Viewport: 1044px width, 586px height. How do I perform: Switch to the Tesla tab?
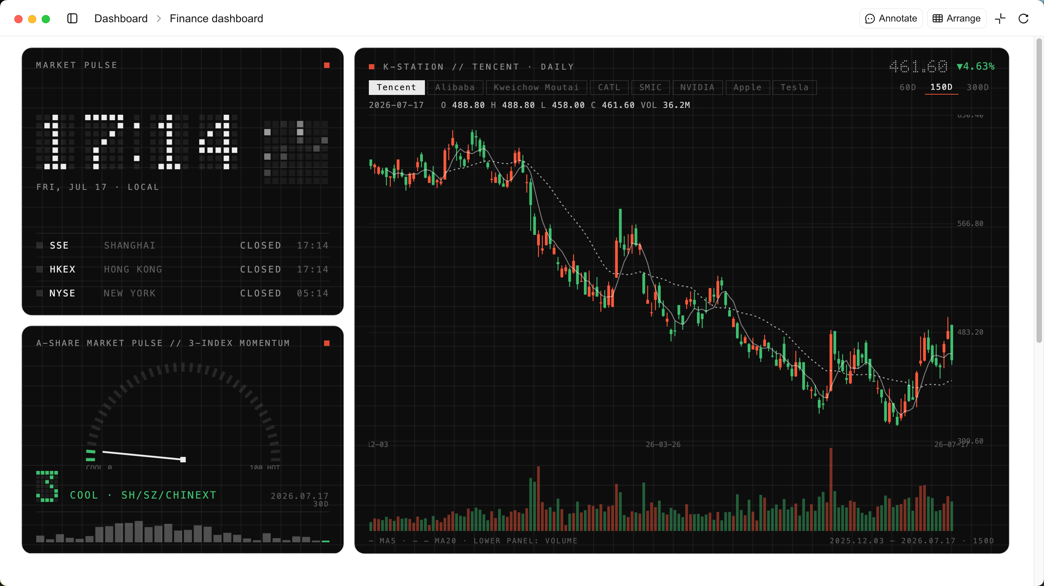click(794, 87)
